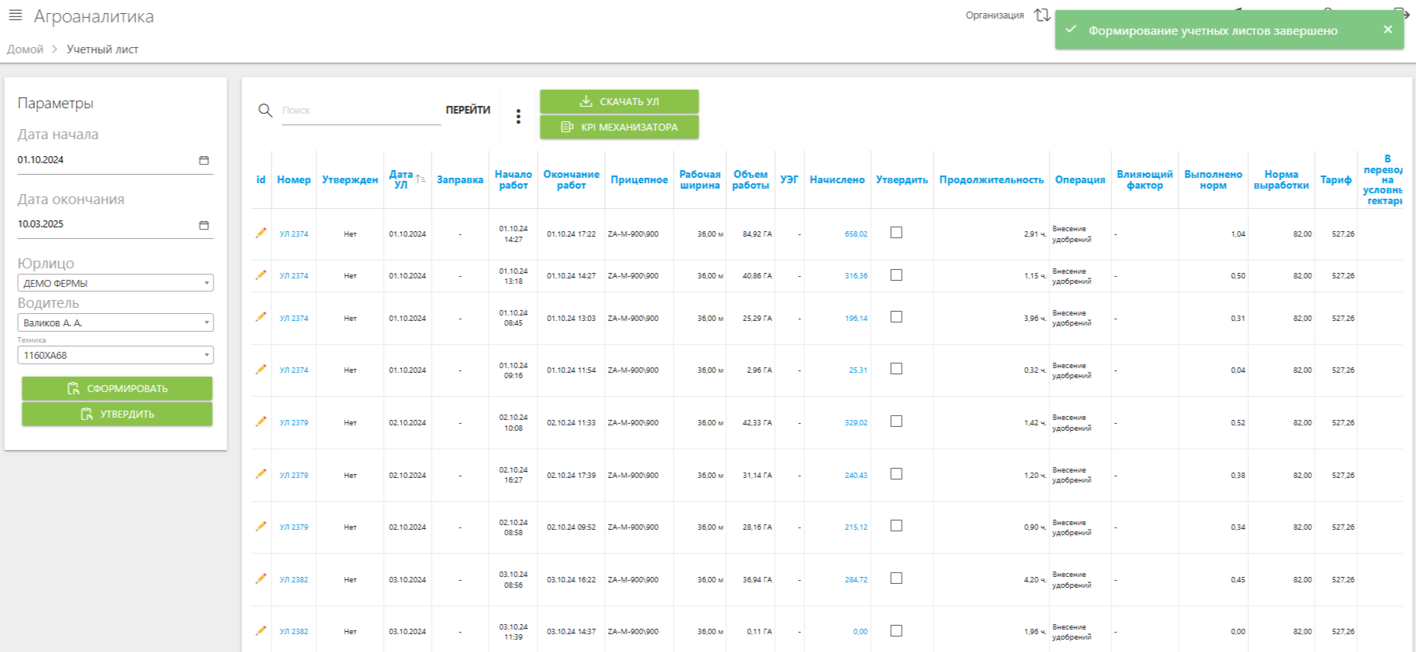Click the СКАЧАТЬ УЛ button
The image size is (1416, 652).
pyautogui.click(x=619, y=101)
